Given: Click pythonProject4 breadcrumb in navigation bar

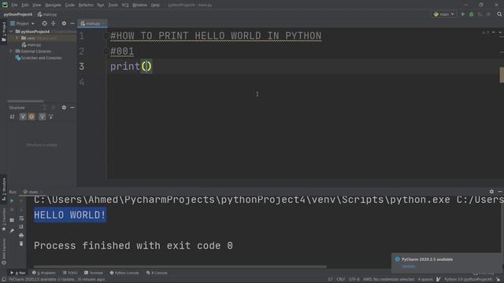Looking at the screenshot, I should pyautogui.click(x=18, y=14).
